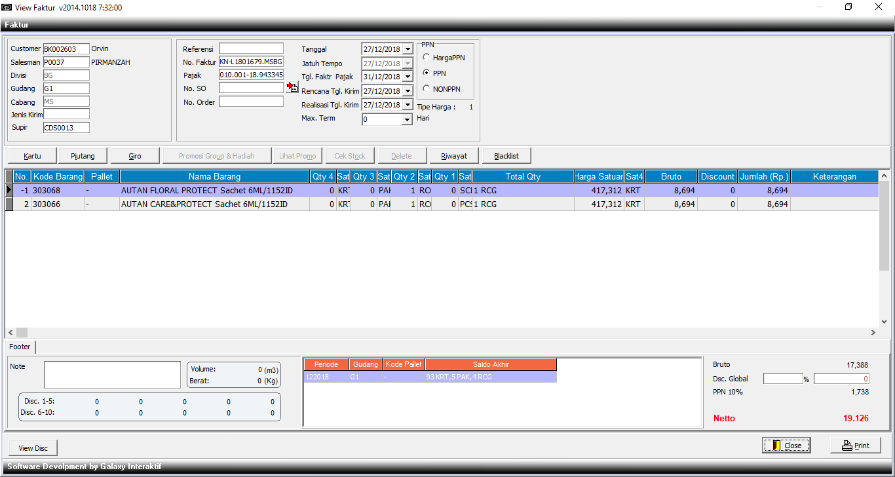
Task: Click the Riwayat button
Action: point(454,156)
